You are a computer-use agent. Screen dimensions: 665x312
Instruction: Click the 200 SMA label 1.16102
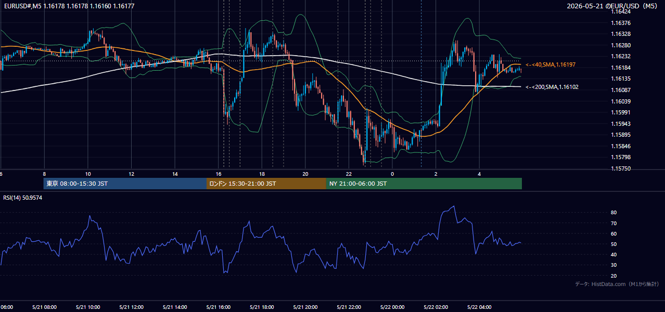[x=552, y=87]
